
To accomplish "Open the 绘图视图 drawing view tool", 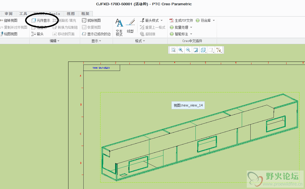I will coord(9,34).
